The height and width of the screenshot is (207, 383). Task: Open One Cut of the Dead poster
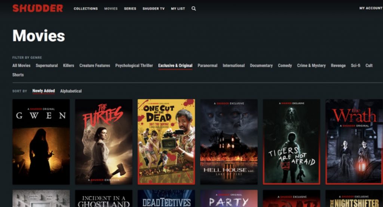tap(166, 141)
